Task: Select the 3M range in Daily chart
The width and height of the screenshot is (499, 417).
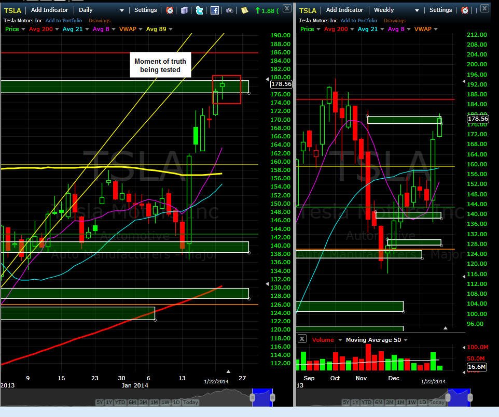Action: pos(143,402)
